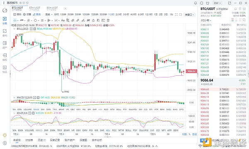Select the ellipse shape drawing tool
The height and width of the screenshot is (149, 249).
click(x=35, y=20)
